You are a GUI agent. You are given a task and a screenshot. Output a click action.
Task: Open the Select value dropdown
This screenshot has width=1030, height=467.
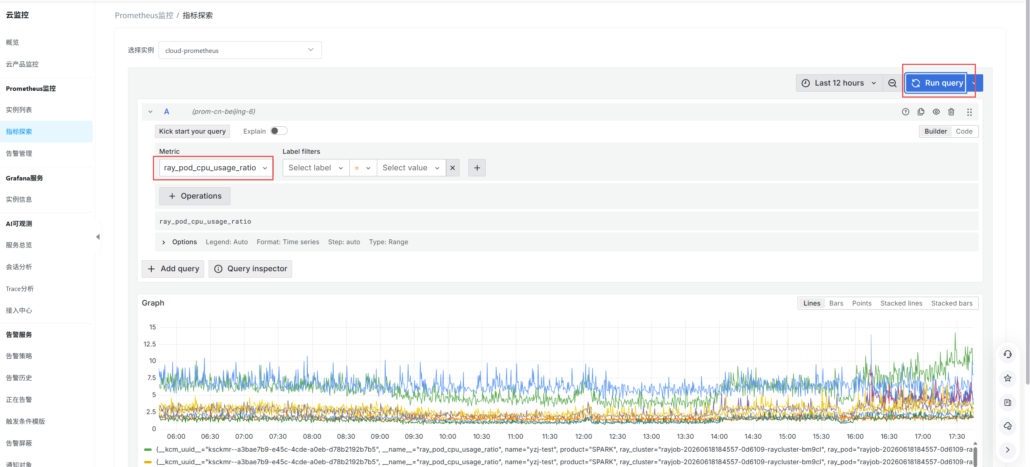click(411, 168)
